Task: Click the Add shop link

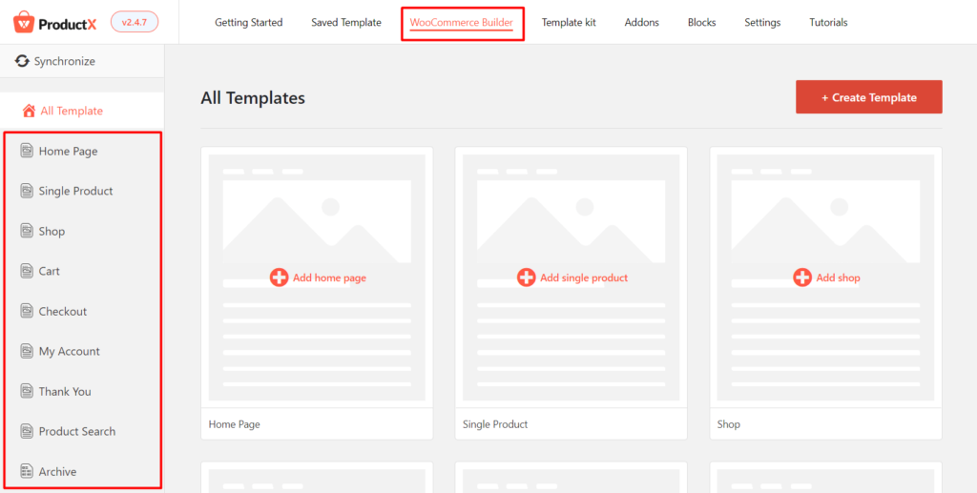Action: pos(838,277)
